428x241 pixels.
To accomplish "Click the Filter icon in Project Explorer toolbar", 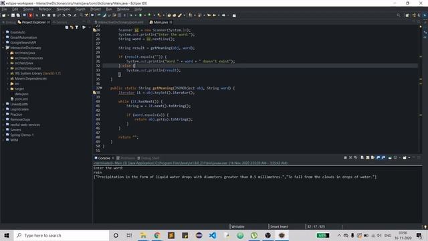I will pos(77,27).
